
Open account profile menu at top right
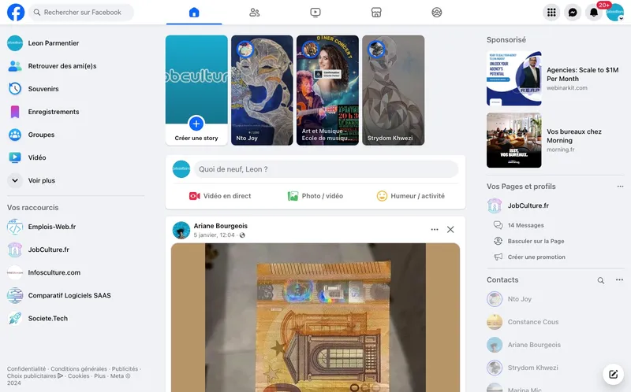pos(614,13)
